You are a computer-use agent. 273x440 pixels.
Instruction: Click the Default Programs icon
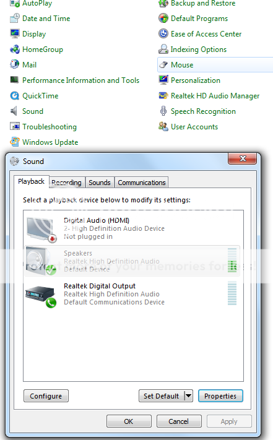click(x=163, y=18)
